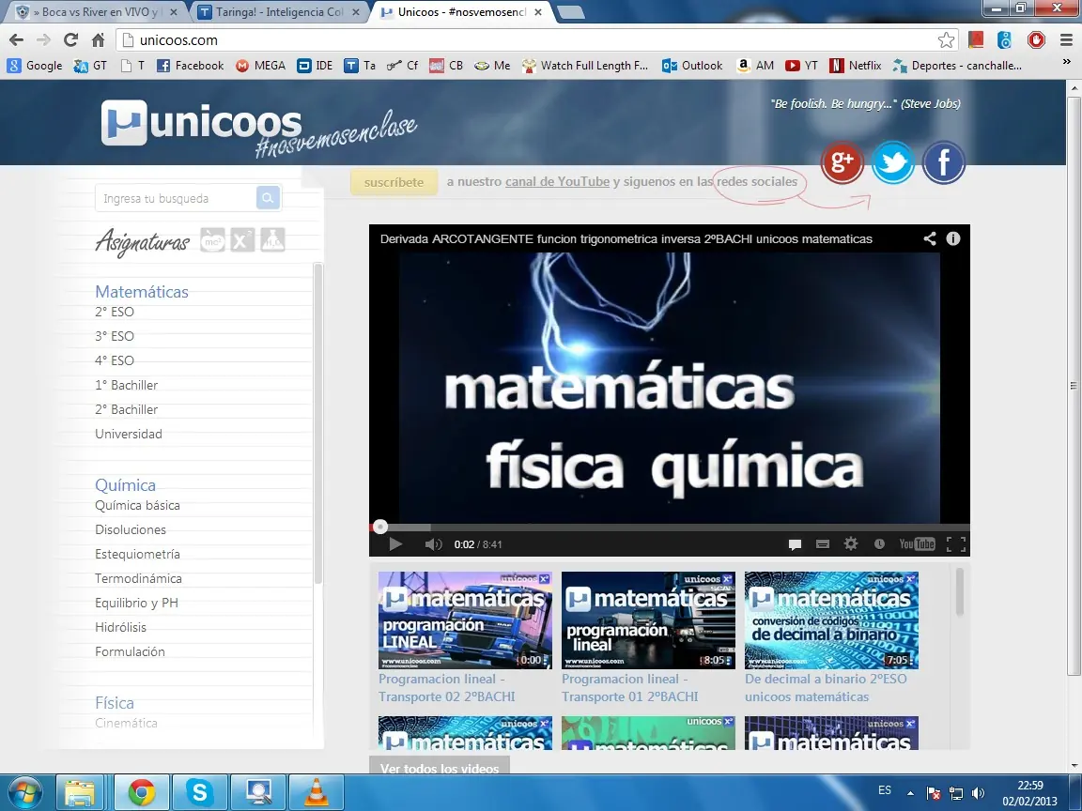Viewport: 1082px width, 811px height.
Task: Follow canal de YouTube link
Action: click(558, 181)
